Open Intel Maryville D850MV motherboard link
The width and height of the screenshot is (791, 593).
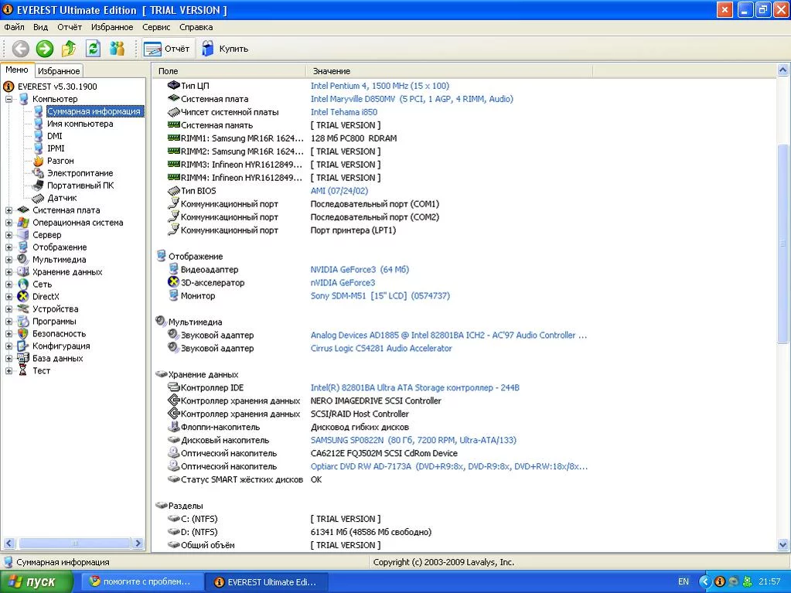[x=411, y=99]
